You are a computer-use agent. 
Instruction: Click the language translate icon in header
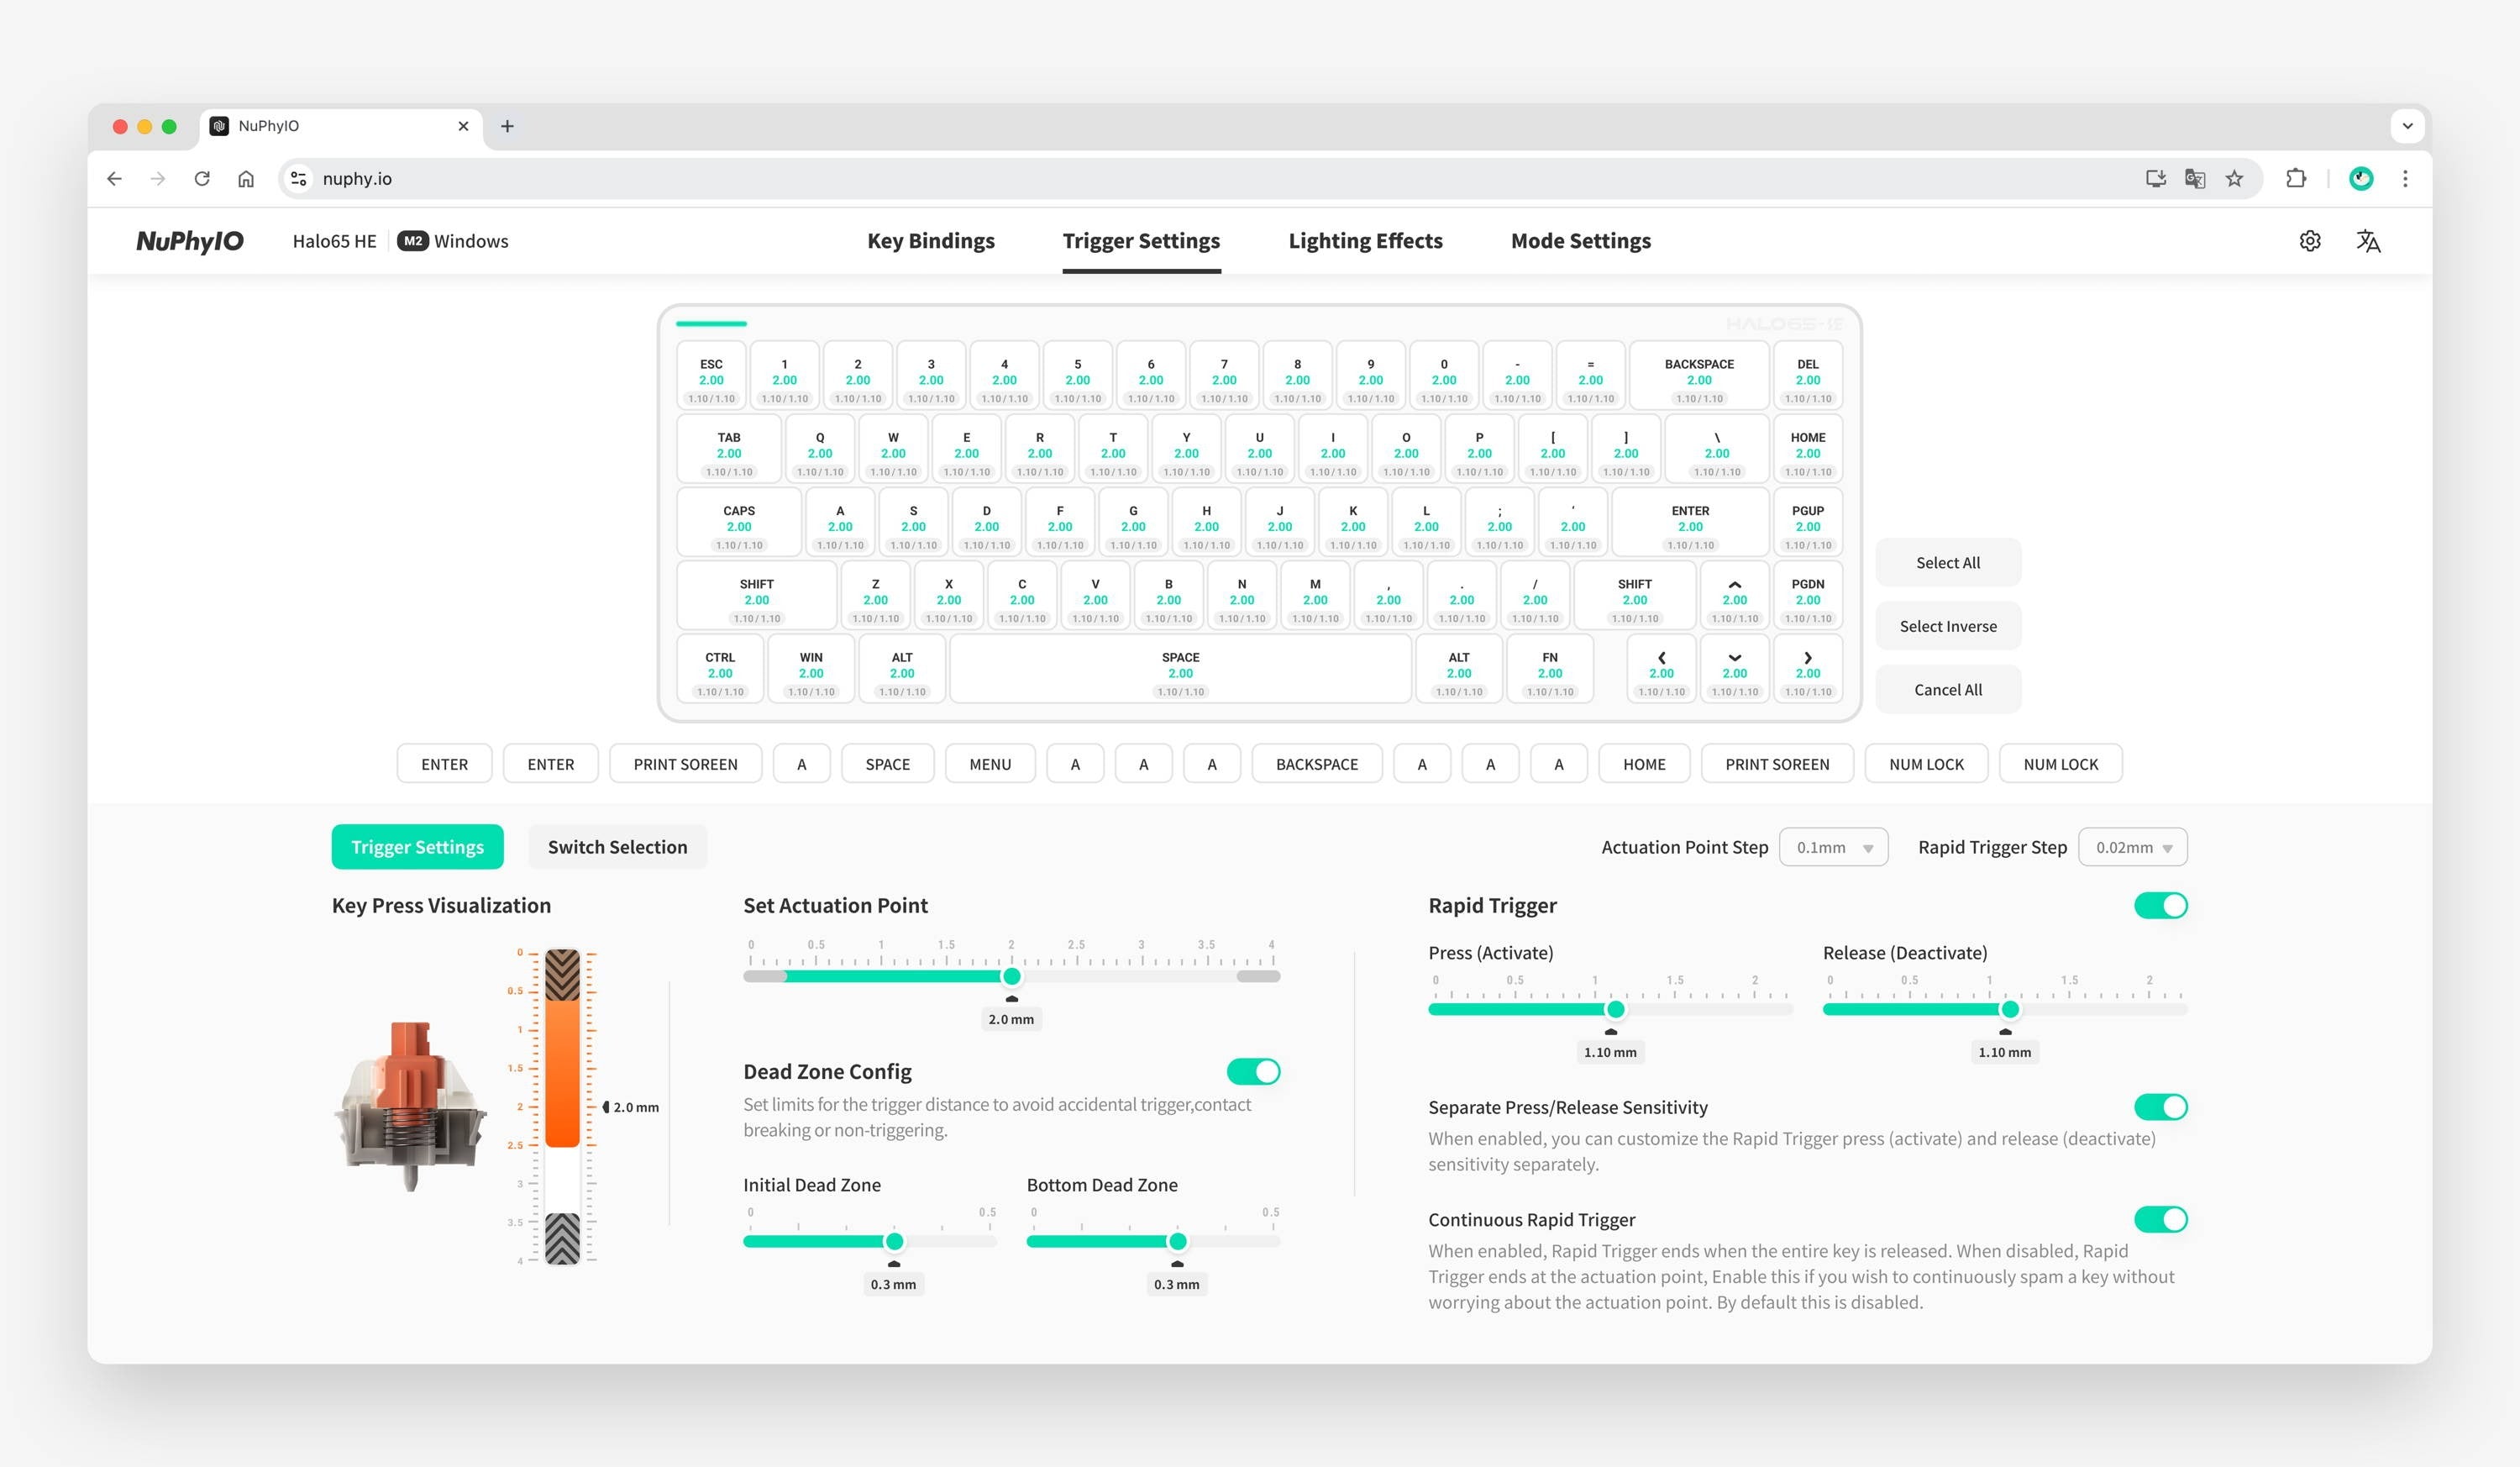(2367, 241)
